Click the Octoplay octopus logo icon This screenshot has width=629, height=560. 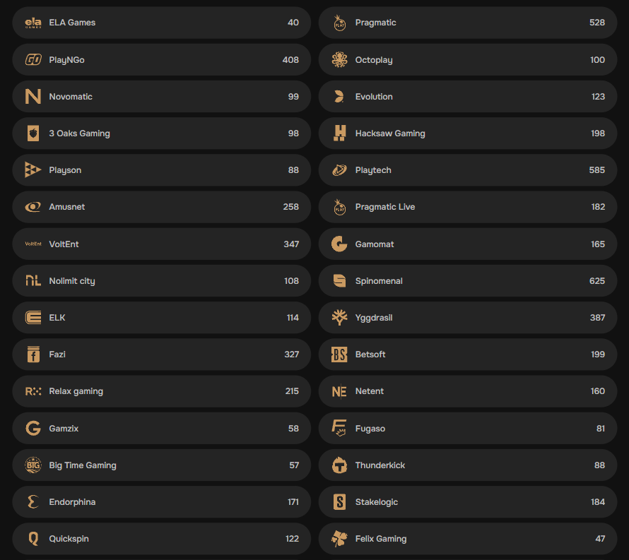tap(339, 60)
